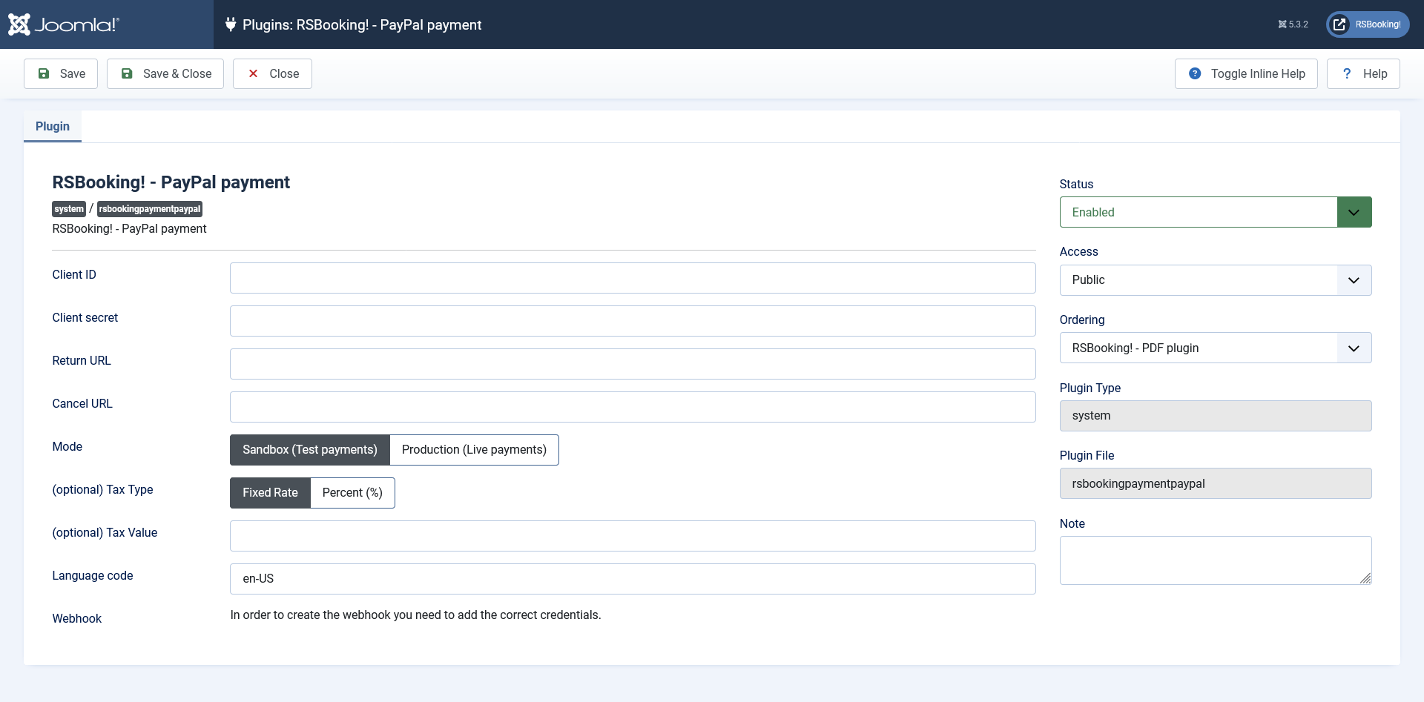Viewport: 1424px width, 702px height.
Task: Click the Client secret input field
Action: click(633, 321)
